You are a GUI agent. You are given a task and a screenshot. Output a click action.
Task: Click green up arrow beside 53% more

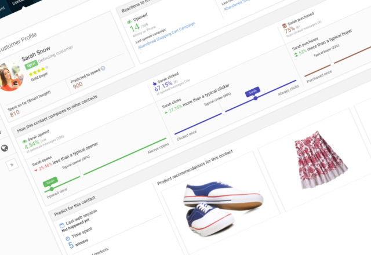tap(296, 54)
